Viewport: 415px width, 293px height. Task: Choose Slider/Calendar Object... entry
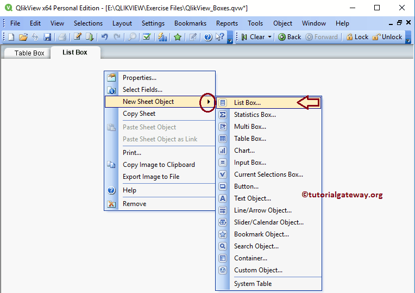pos(269,222)
